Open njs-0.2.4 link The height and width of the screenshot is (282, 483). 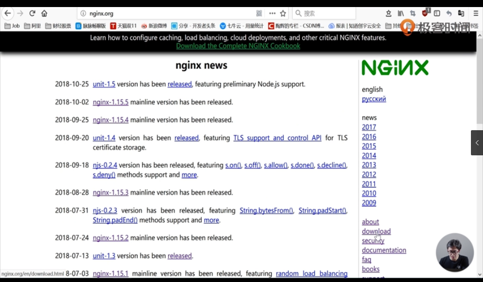105,165
